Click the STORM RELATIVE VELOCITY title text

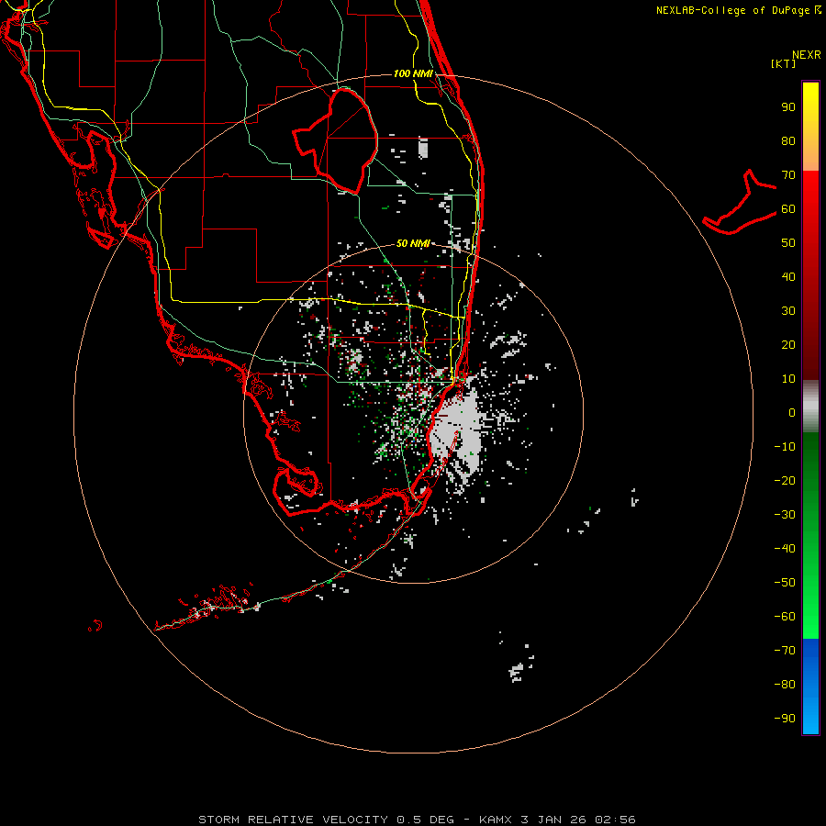(x=293, y=820)
